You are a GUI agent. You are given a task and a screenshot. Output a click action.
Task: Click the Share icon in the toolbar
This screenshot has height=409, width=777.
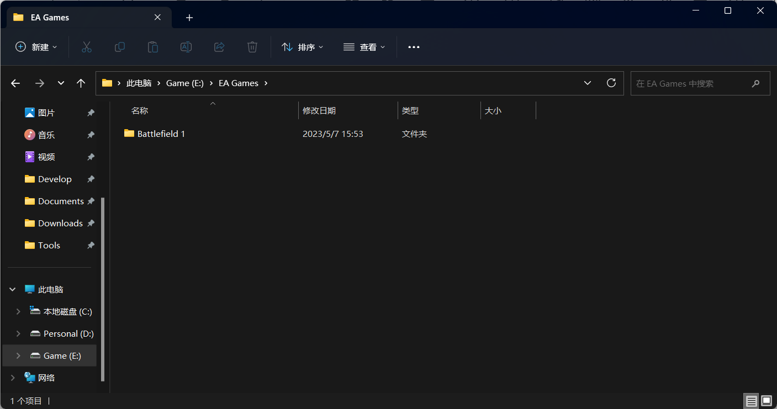[219, 47]
